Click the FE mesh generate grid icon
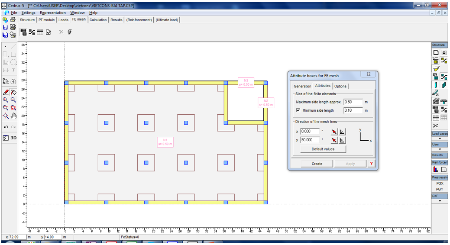450x245 pixels. pos(23,32)
